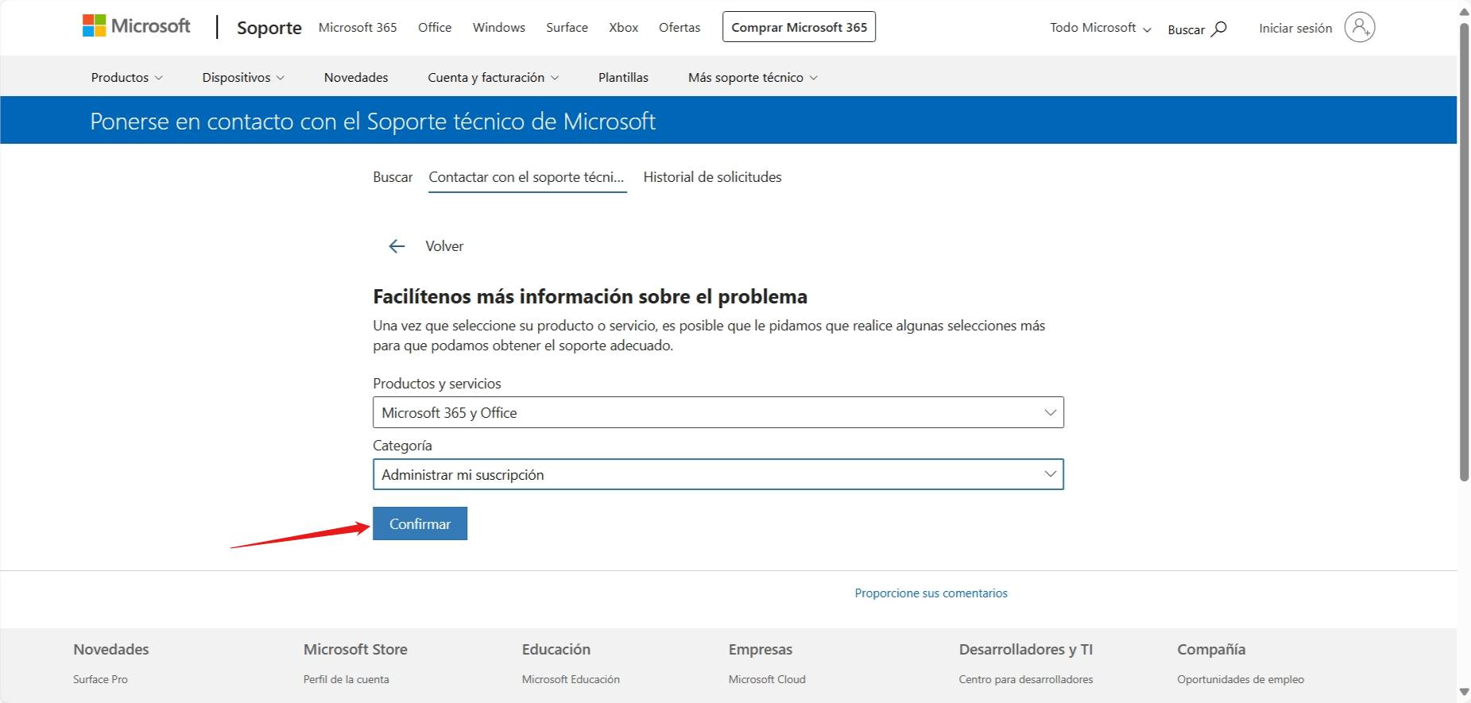Open Surface Pro footer link
Screen dimensions: 1471x703
[100, 679]
